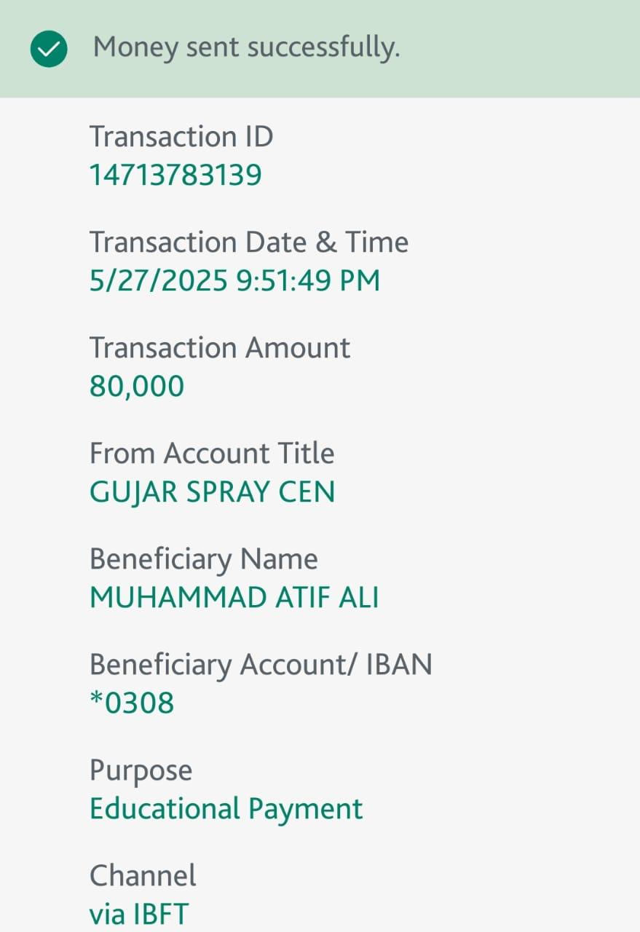Tap the Purpose label

[x=141, y=770]
